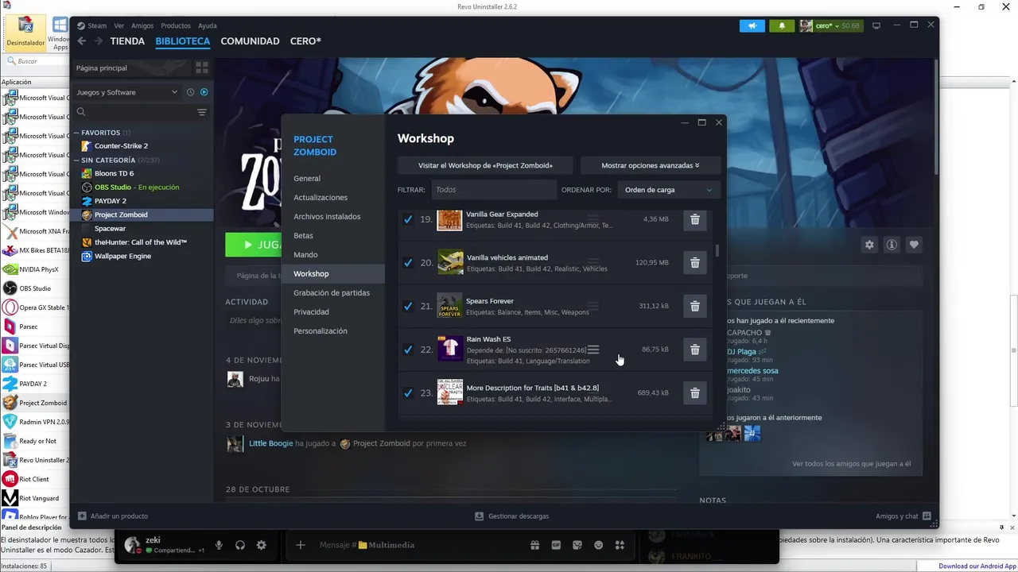Open Discord gift picker icon
The height and width of the screenshot is (572, 1018).
[534, 545]
